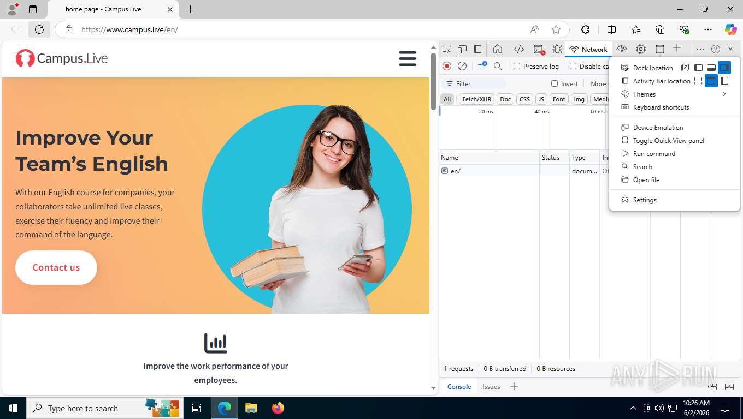Toggle the device emulation icon in DevTools toolbar
Screen dimensions: 743x419
pos(462,49)
